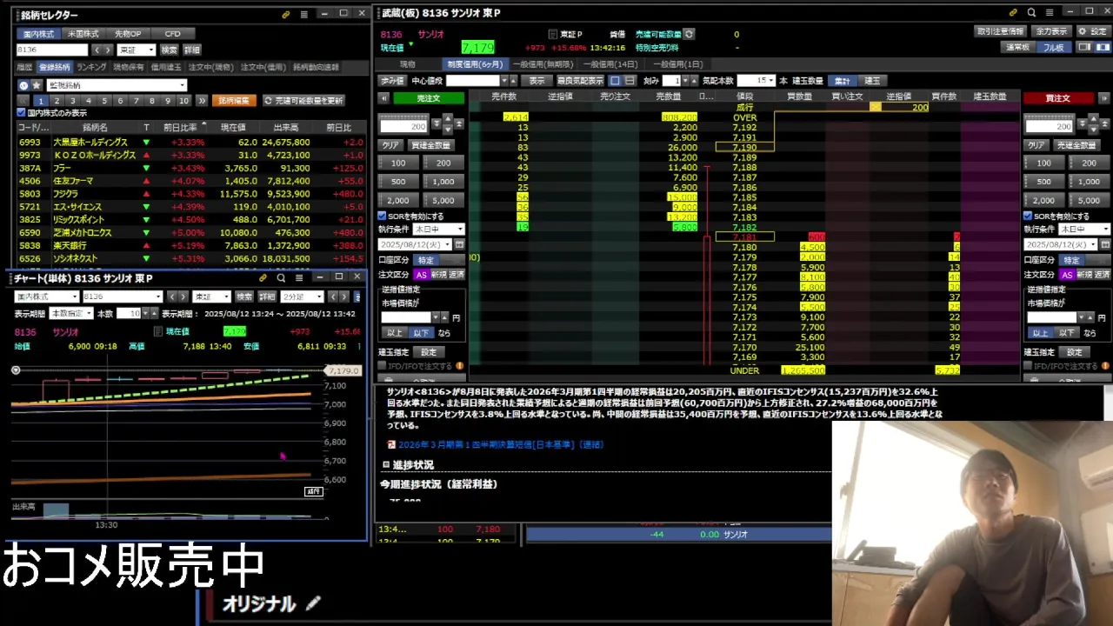Open calendar picker in sell order panel

[459, 244]
